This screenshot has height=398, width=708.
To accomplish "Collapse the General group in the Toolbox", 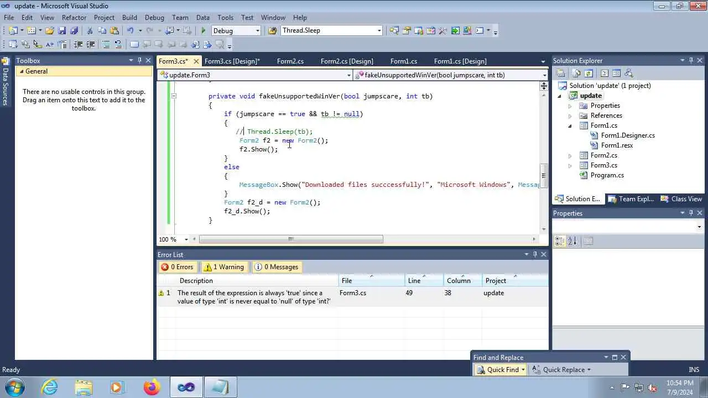I will click(21, 71).
